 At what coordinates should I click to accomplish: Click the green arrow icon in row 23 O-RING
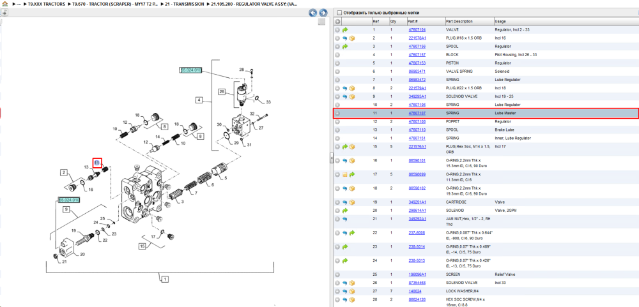point(345,247)
